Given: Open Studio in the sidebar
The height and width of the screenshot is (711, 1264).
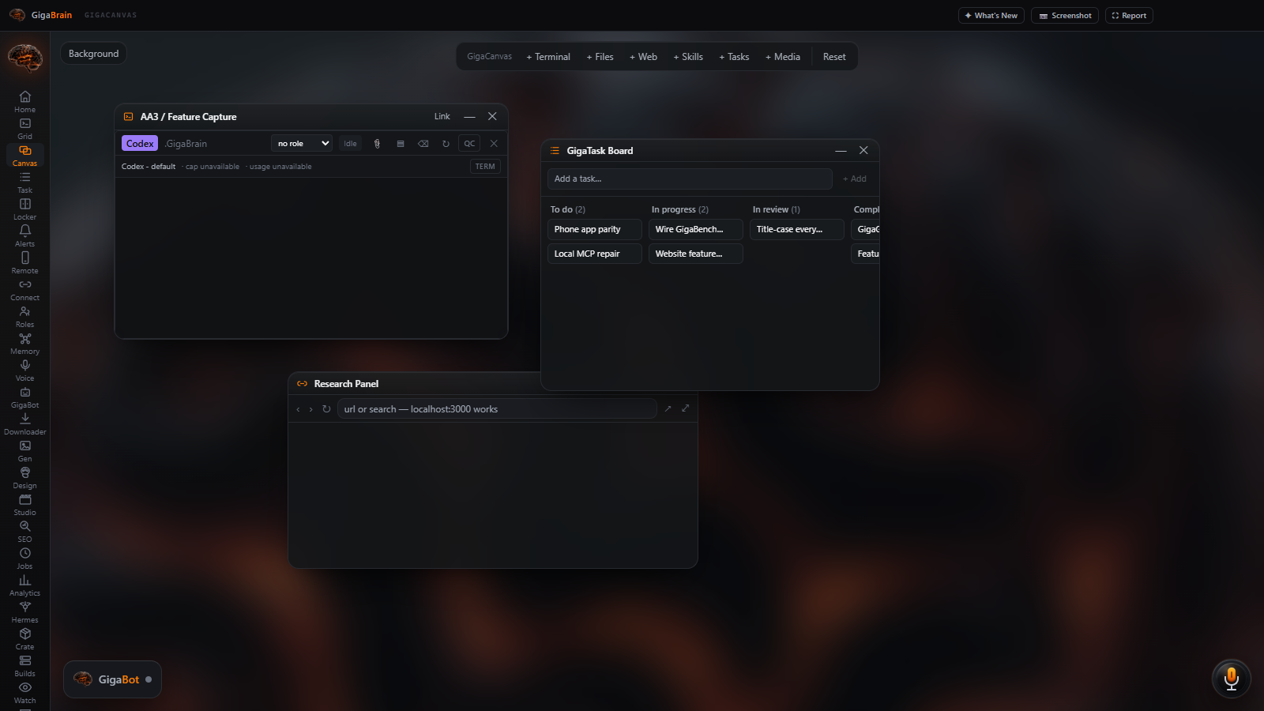Looking at the screenshot, I should point(24,504).
